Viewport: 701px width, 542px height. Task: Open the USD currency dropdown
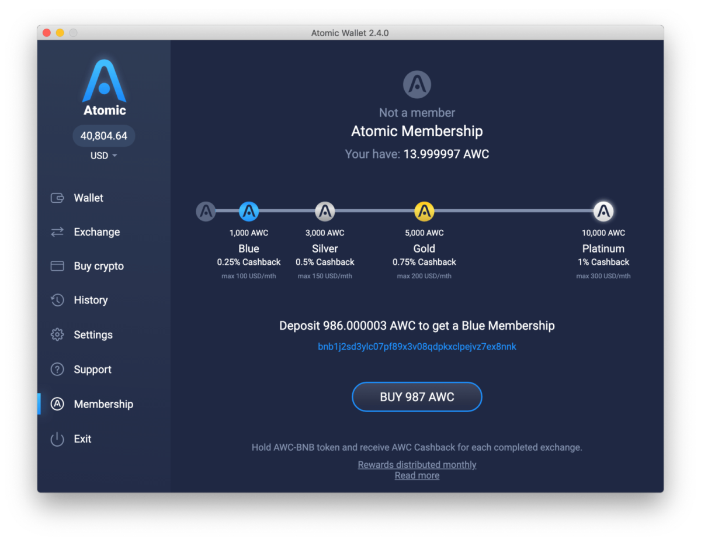103,156
